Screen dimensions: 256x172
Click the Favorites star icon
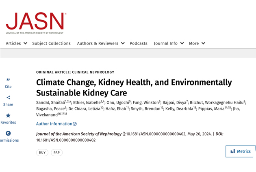pyautogui.click(x=8, y=115)
